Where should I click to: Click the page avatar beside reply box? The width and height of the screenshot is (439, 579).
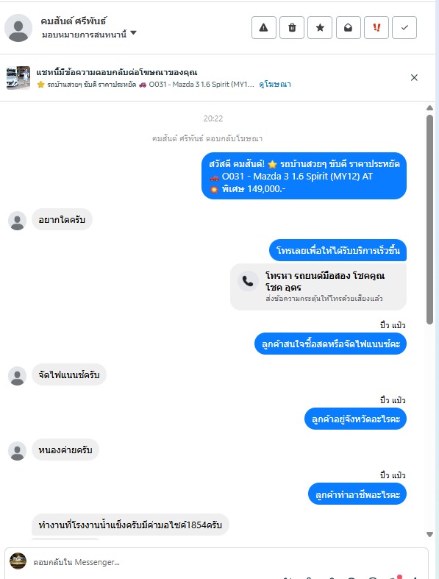pyautogui.click(x=18, y=561)
